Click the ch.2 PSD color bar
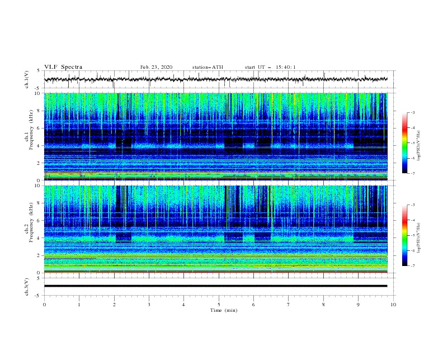The image size is (443, 342). coord(405,235)
